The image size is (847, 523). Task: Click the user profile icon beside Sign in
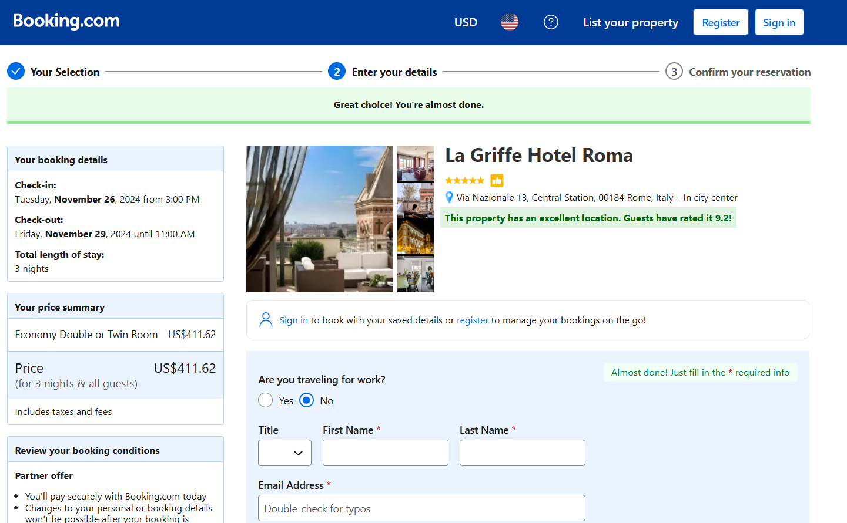point(266,320)
